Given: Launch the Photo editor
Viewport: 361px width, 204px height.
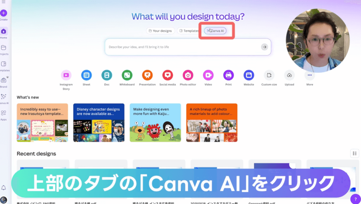Looking at the screenshot, I should click(188, 75).
